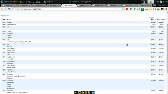Click the Adventures_in_Chrome_3.jpg tab entry
Image resolution: width=168 pixels, height=94 pixels.
coord(19,42)
